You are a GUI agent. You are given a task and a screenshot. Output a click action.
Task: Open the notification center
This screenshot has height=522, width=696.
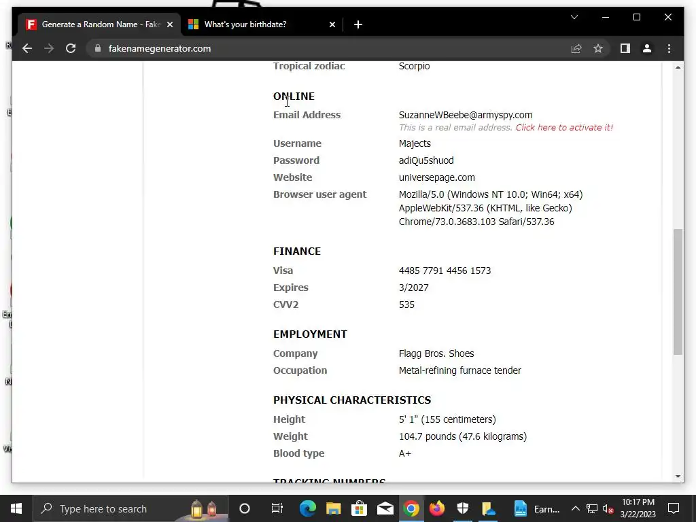(674, 508)
